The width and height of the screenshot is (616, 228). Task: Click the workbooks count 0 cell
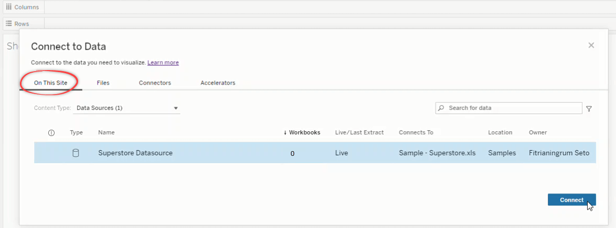click(293, 154)
